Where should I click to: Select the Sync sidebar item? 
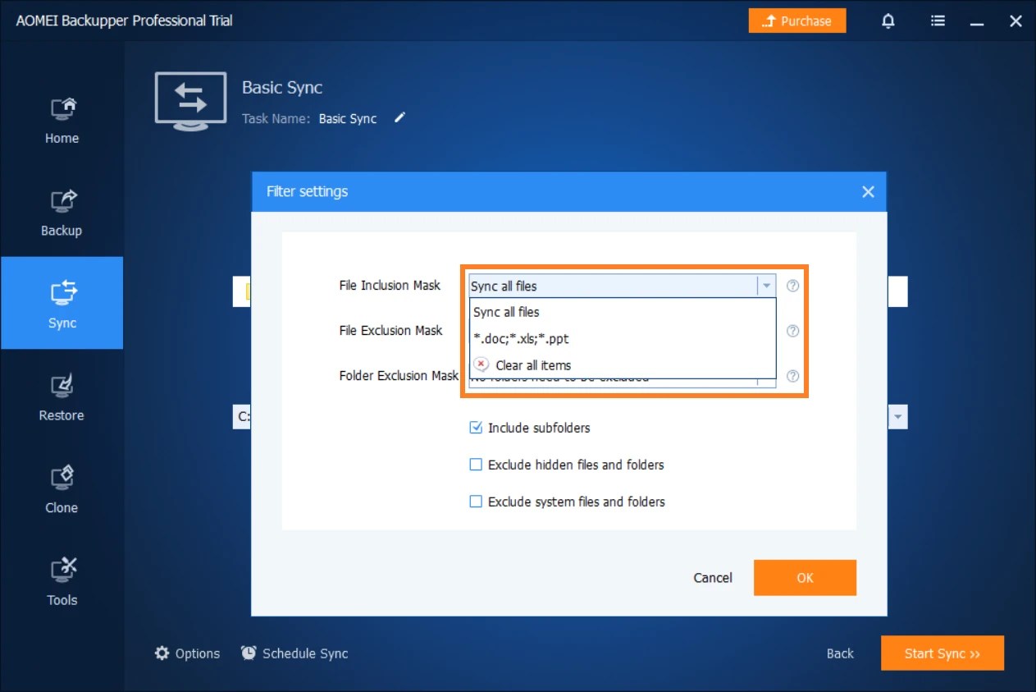62,304
